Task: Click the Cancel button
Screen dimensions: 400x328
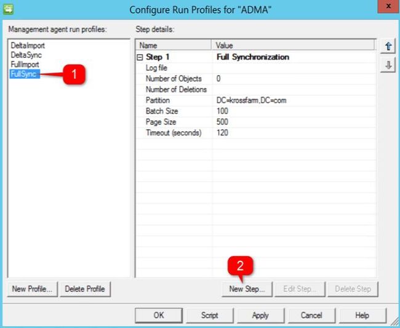Action: (x=311, y=315)
